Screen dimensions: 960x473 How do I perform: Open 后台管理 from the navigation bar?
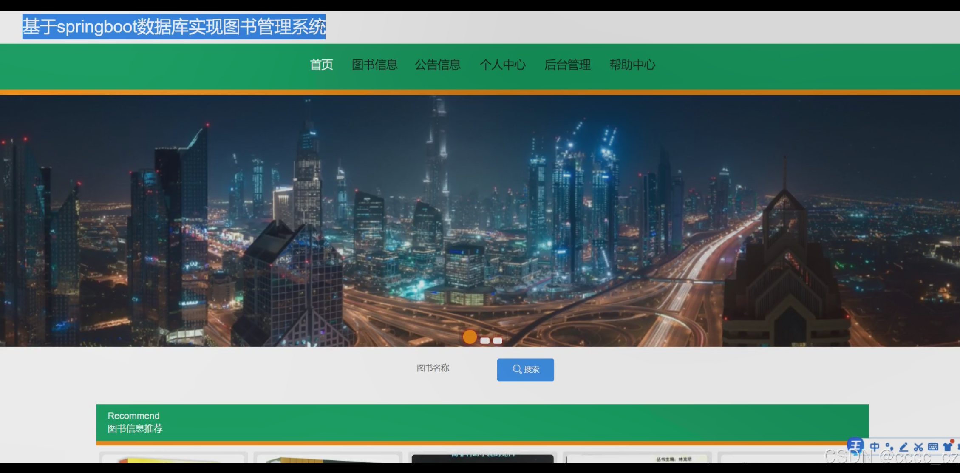click(x=567, y=65)
